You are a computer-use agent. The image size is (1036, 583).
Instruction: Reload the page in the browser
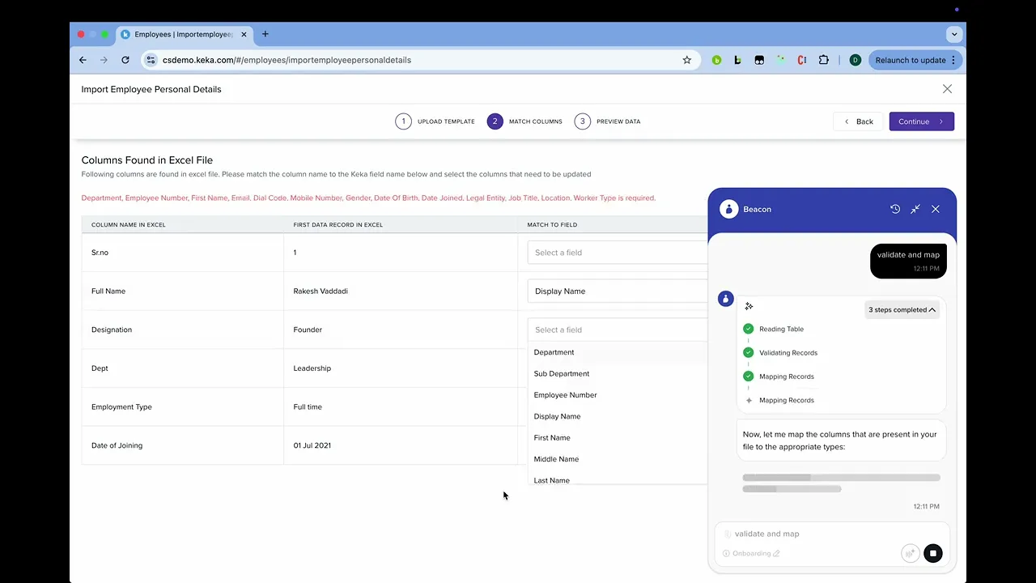point(125,60)
